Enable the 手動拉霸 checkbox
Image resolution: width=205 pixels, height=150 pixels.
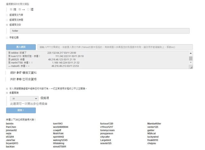pyautogui.click(x=7, y=38)
